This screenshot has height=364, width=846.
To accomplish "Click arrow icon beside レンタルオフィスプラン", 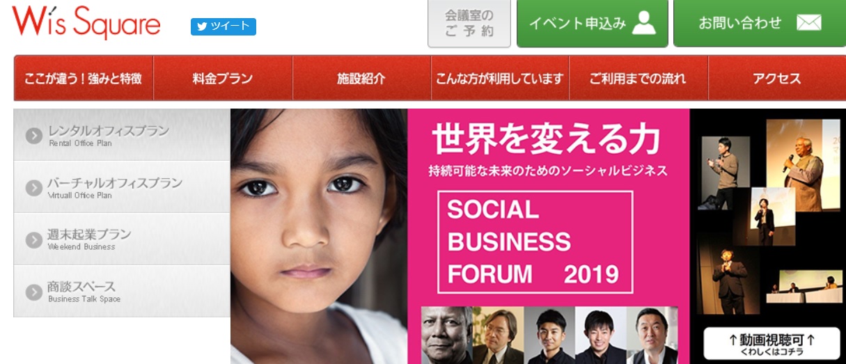I will [x=34, y=136].
